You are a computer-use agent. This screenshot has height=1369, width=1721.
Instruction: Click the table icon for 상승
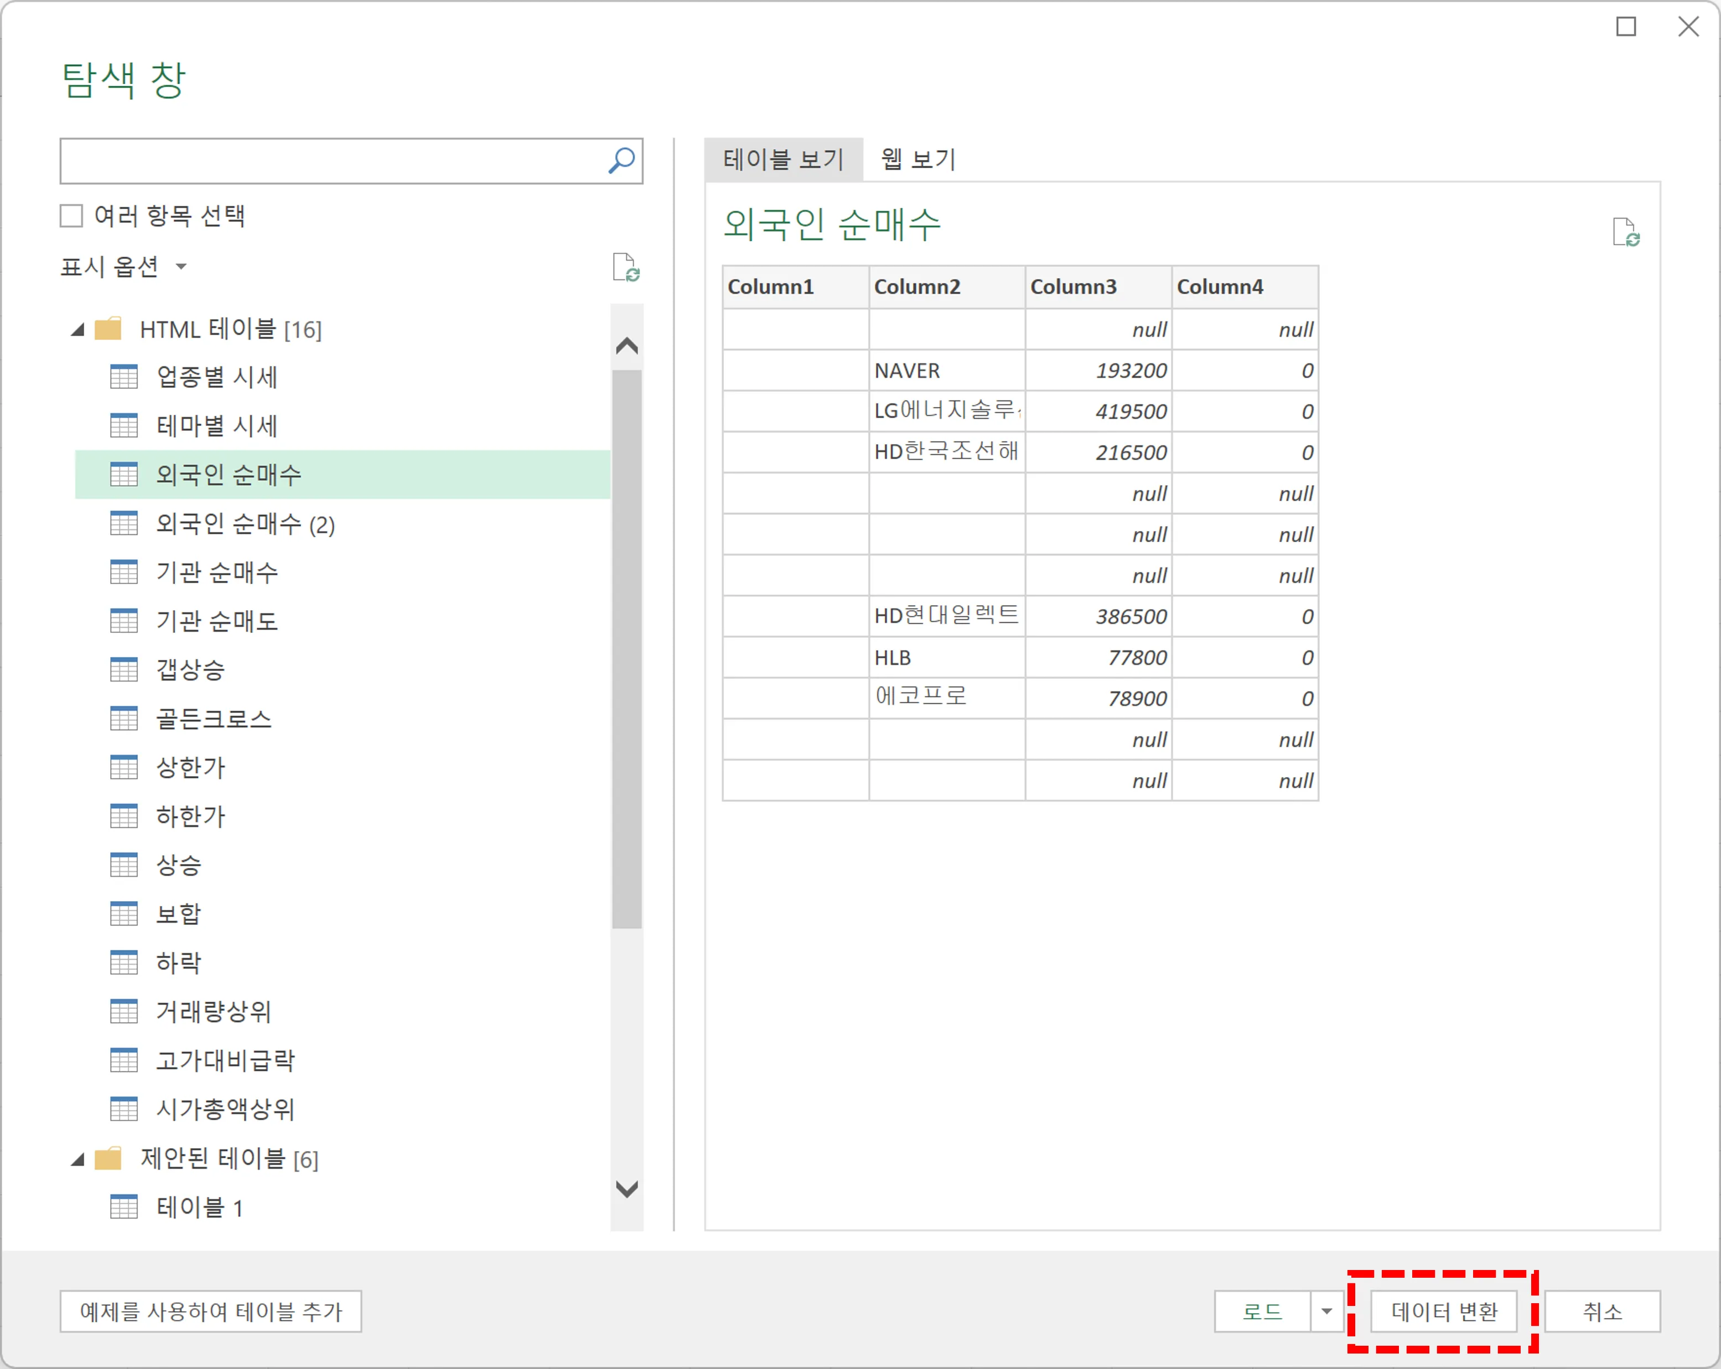click(x=124, y=865)
